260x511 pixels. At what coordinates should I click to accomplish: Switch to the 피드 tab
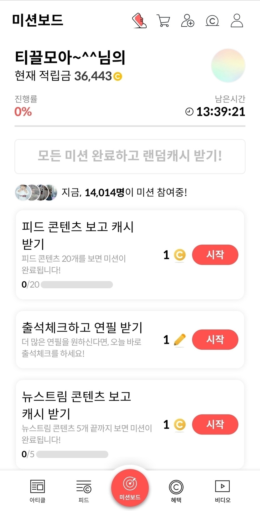[x=84, y=491]
